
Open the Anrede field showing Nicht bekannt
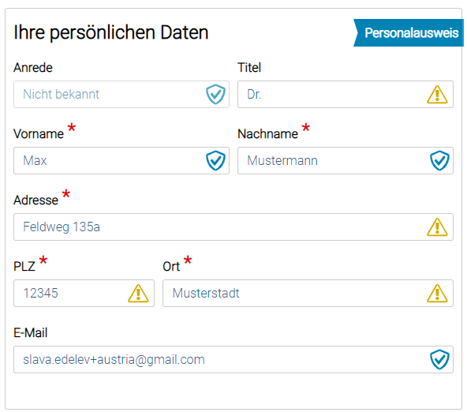121,94
